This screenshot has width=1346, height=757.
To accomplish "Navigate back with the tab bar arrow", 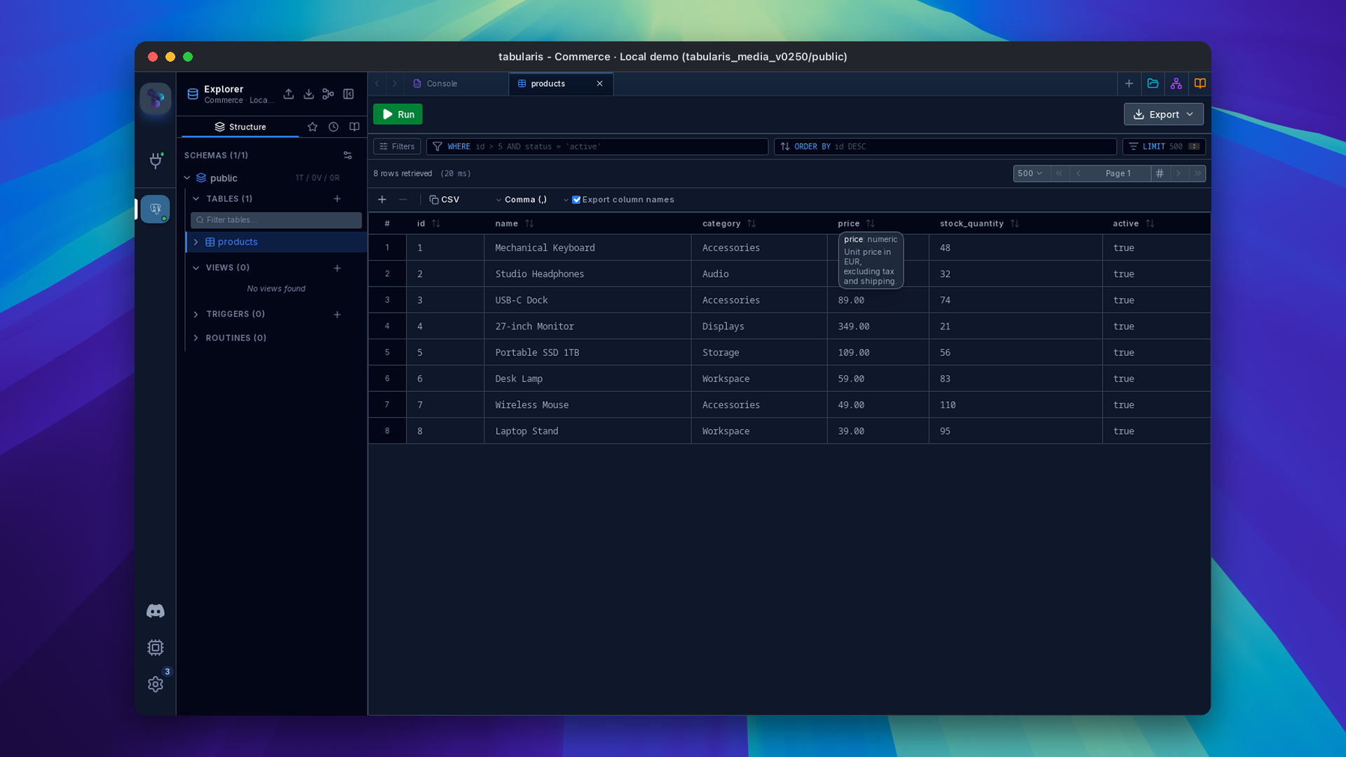I will click(377, 83).
